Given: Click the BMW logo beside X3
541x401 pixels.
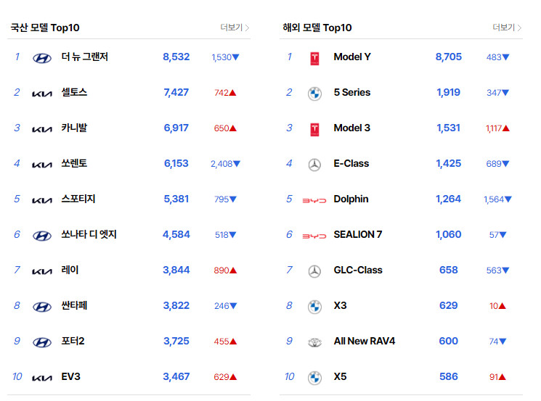Looking at the screenshot, I should coord(314,307).
